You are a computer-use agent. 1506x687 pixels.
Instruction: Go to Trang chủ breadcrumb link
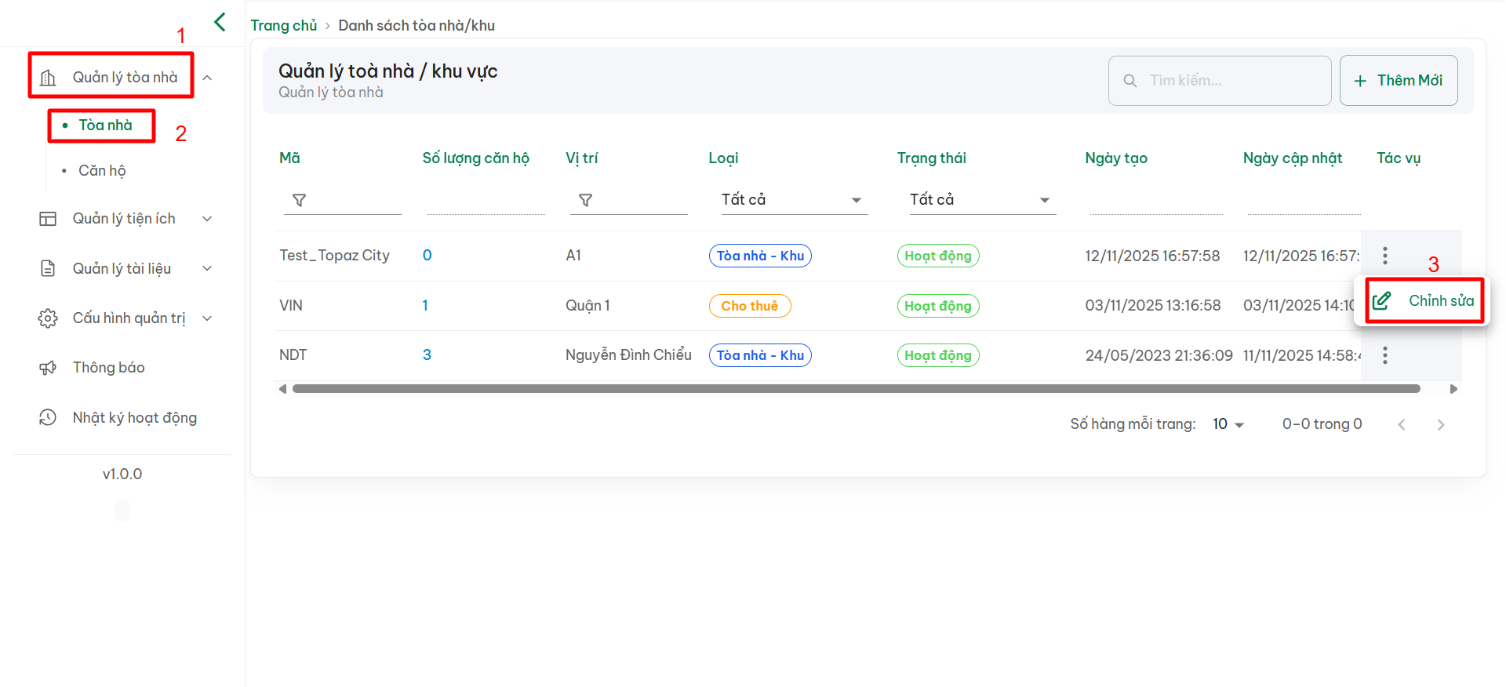[283, 26]
